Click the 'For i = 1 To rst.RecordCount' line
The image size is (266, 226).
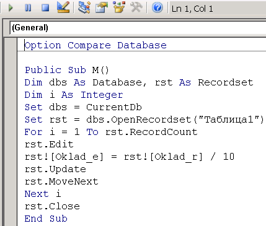[111, 132]
